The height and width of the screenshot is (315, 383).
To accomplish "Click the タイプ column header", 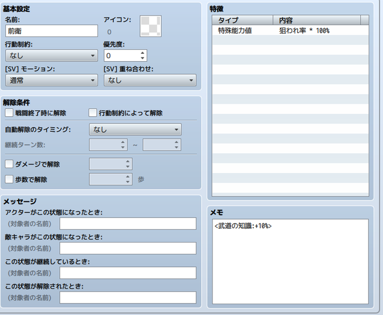I will tap(242, 20).
